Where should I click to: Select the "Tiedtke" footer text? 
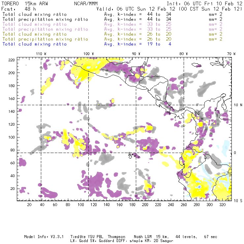pyautogui.click(x=78, y=237)
